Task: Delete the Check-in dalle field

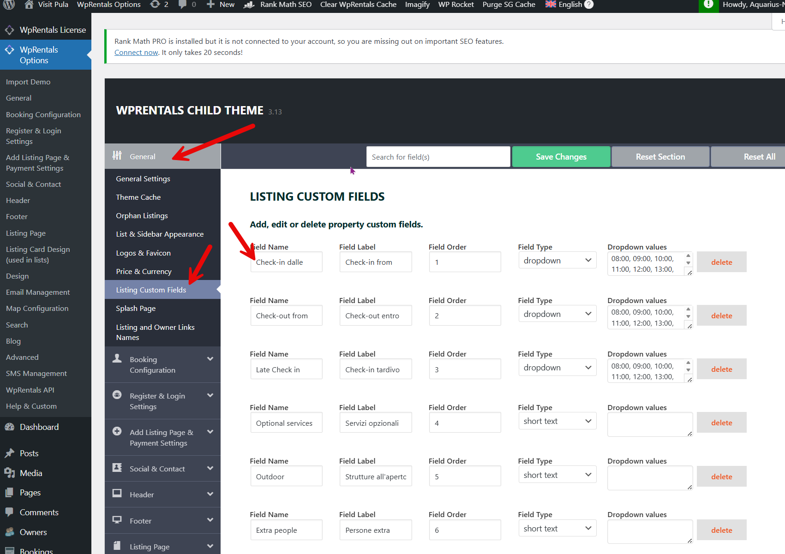Action: 721,262
